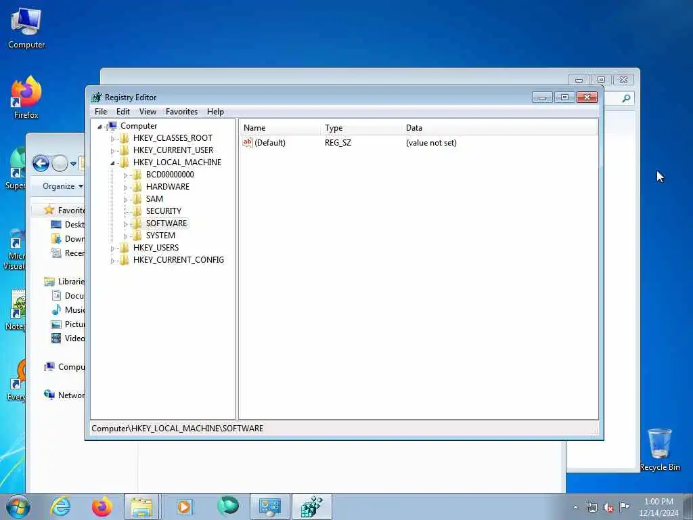
Task: Select Libraries in the Explorer sidebar
Action: point(64,282)
